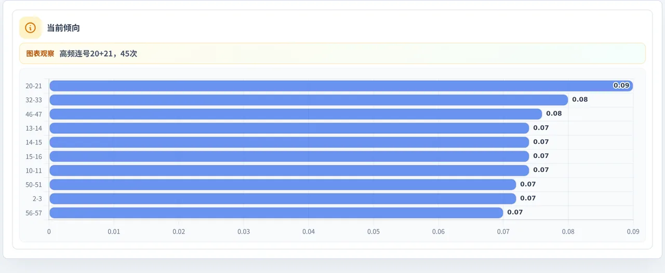Click the 0.08 value label beside the 32-33 bar
Screen dimensions: 665x273
tap(580, 99)
